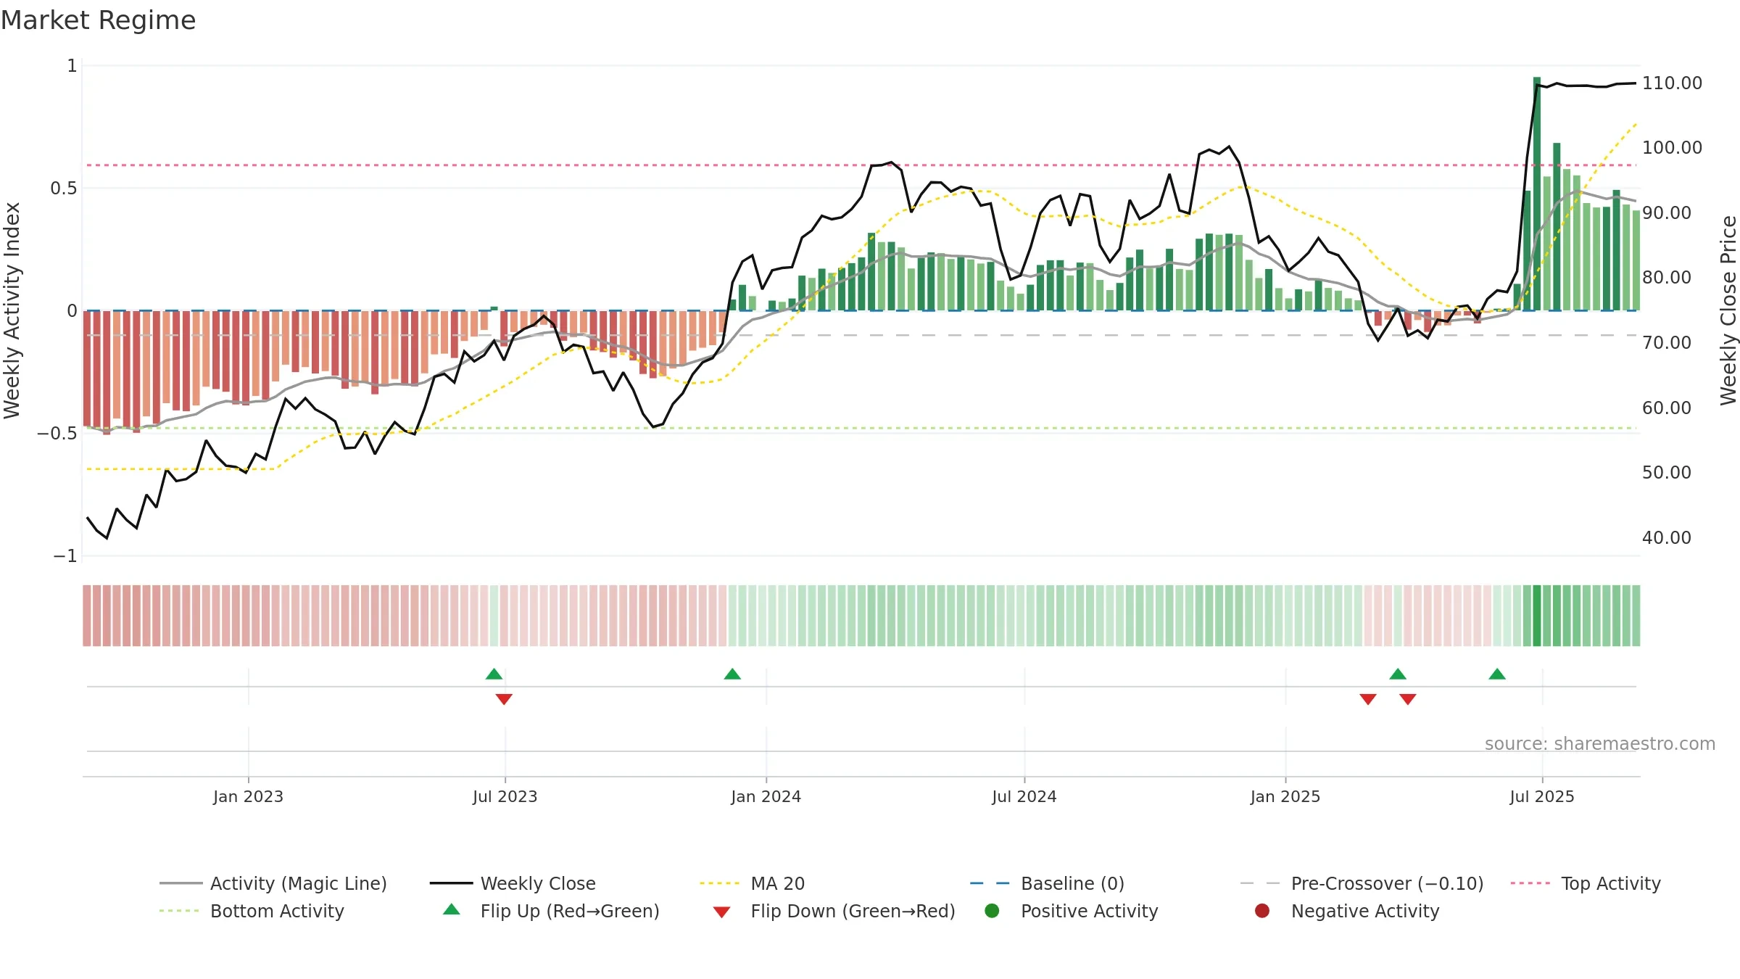Click the last green Flip Up marker before Jul 2025
Image resolution: width=1740 pixels, height=979 pixels.
click(x=1497, y=674)
